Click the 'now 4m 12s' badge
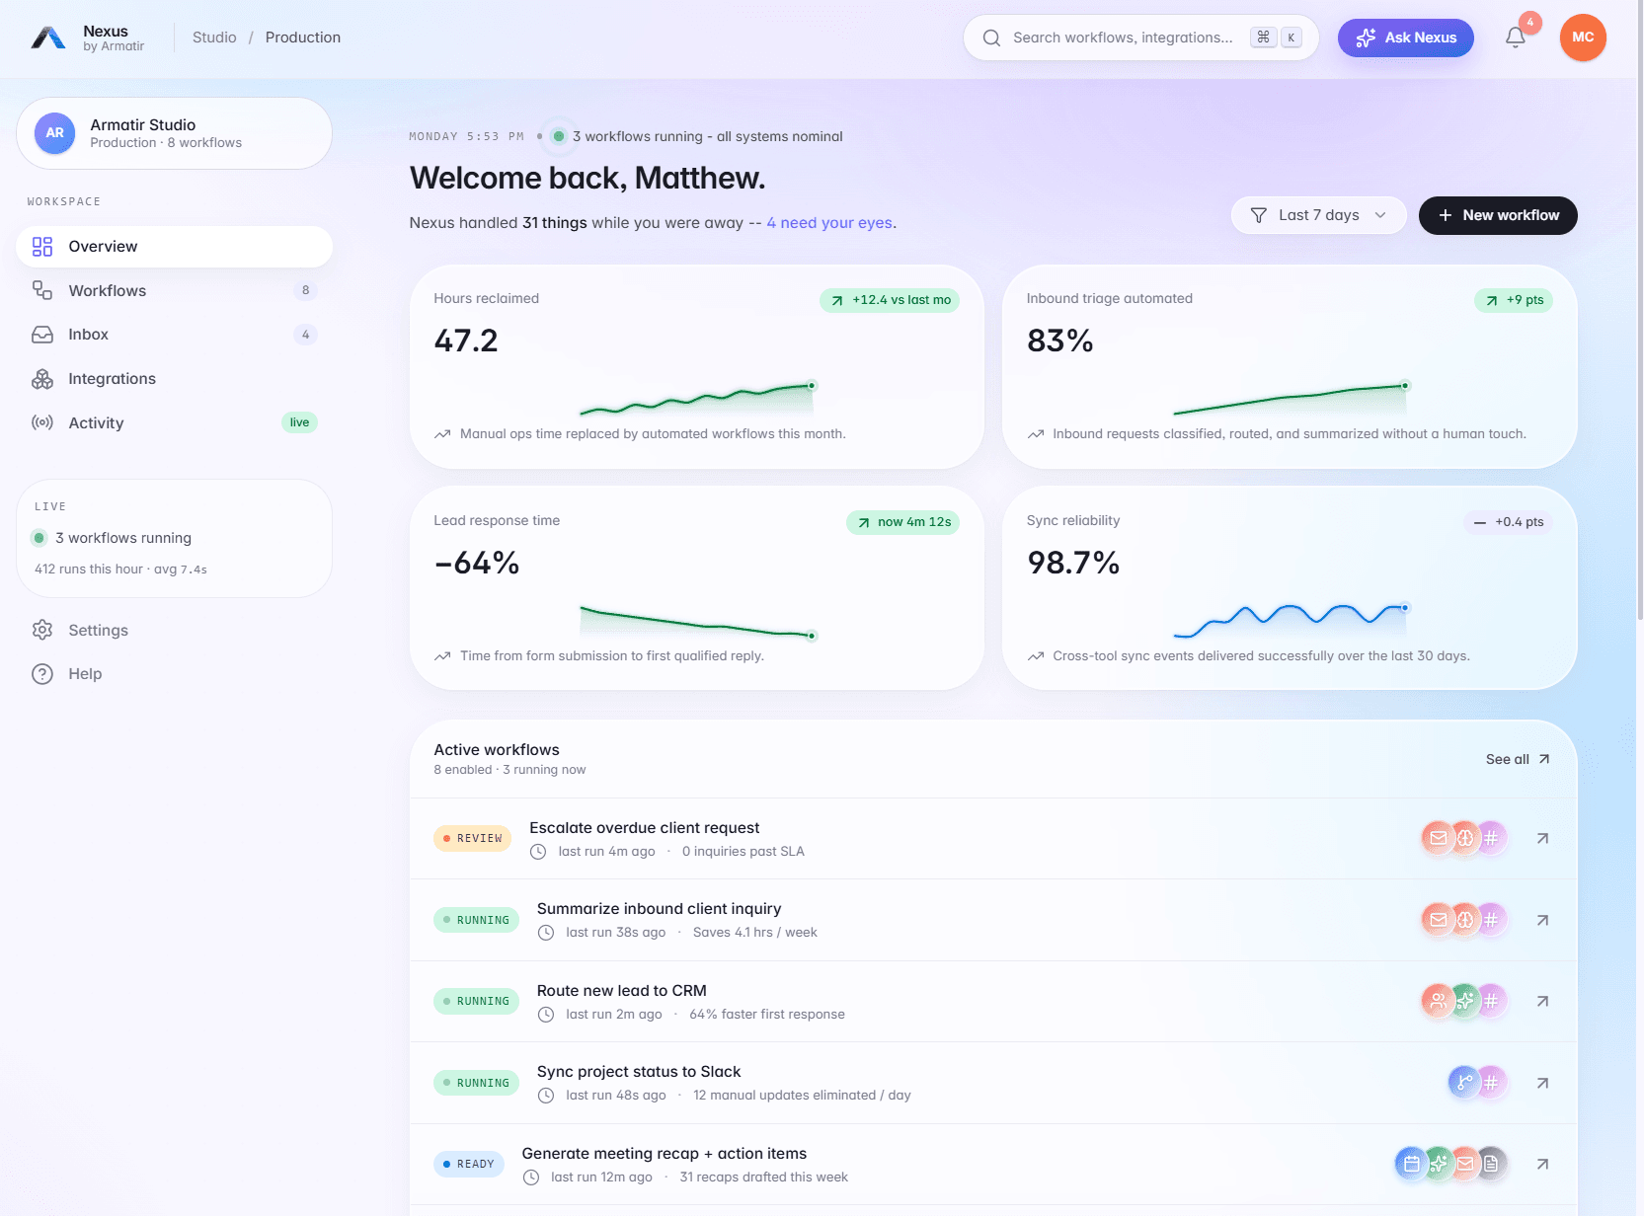Image resolution: width=1644 pixels, height=1216 pixels. coord(902,522)
